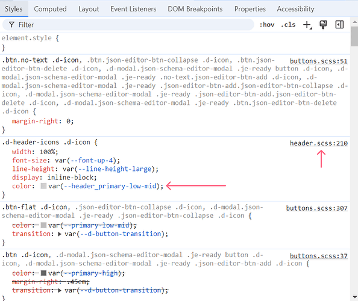The image size is (358, 301).
Task: Open buttons.scss:51 source link
Action: [x=319, y=61]
